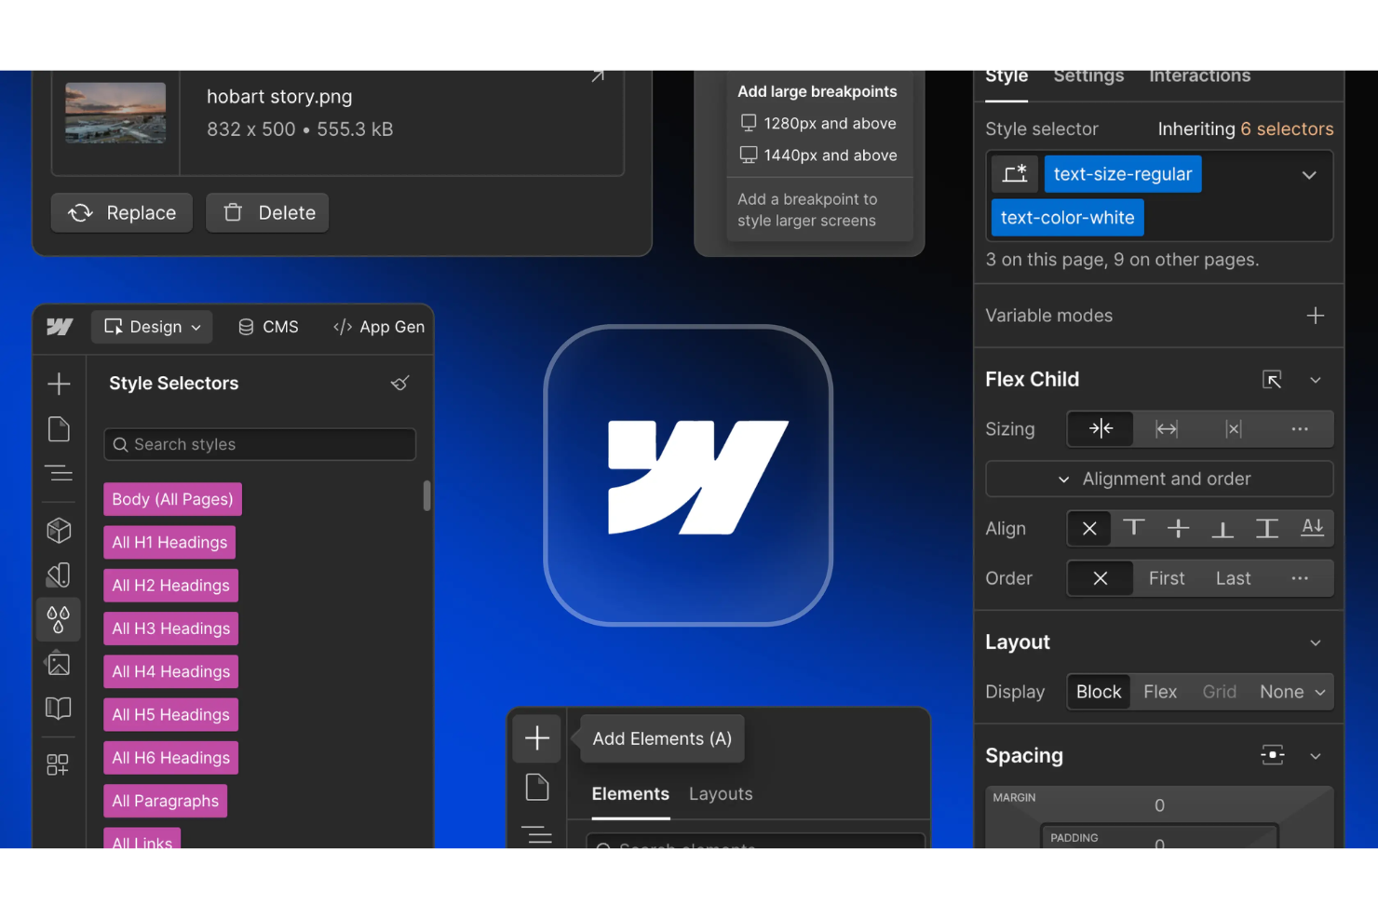Select the Assets panel image icon
The image size is (1378, 919).
(x=59, y=664)
